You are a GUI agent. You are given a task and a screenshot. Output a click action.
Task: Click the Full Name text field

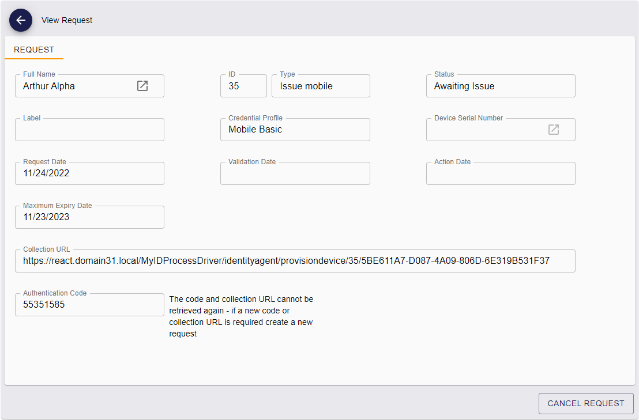75,86
